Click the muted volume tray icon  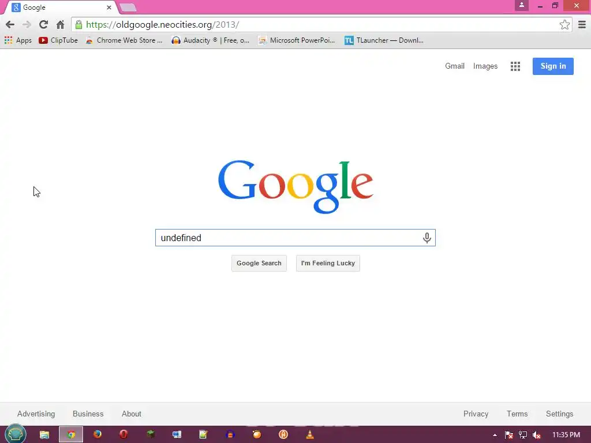pos(536,435)
